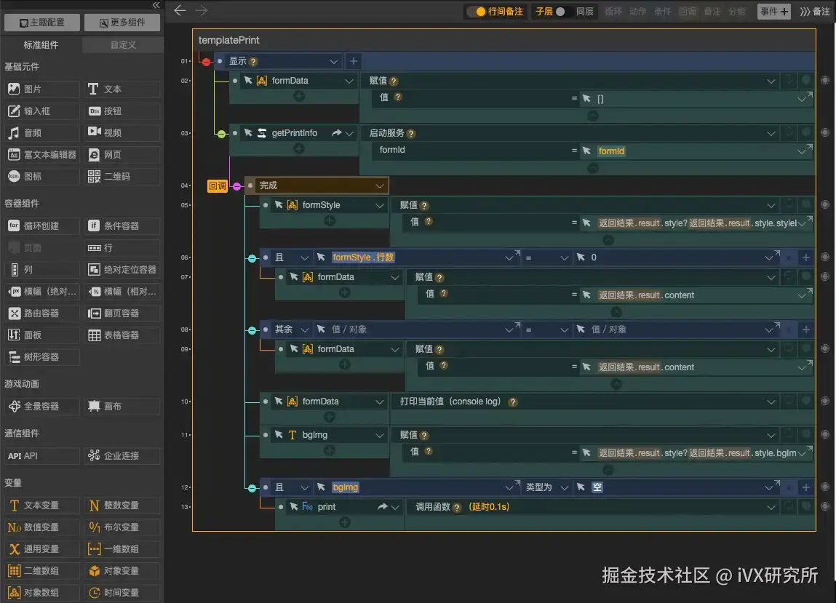The height and width of the screenshot is (603, 836).
Task: Pick the 表格容器 table container
Action: pyautogui.click(x=122, y=335)
